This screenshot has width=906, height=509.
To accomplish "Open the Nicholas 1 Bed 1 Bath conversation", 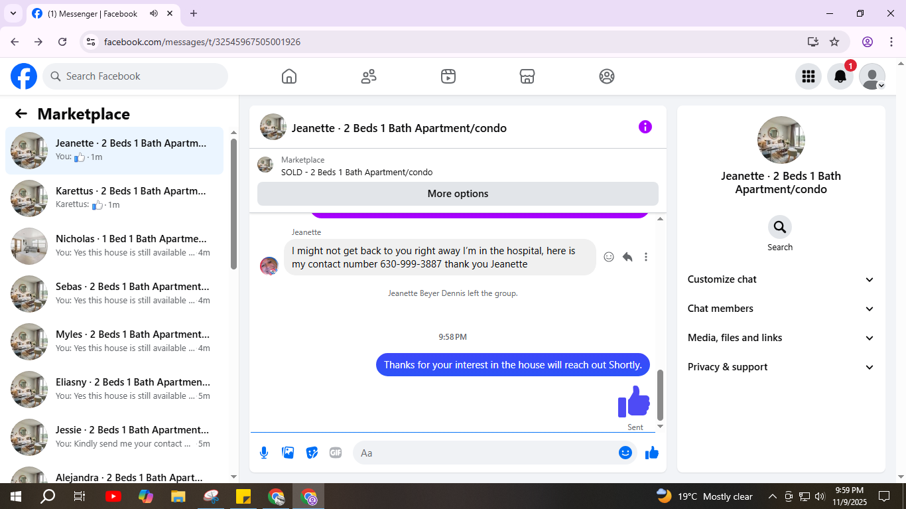I will (x=115, y=246).
